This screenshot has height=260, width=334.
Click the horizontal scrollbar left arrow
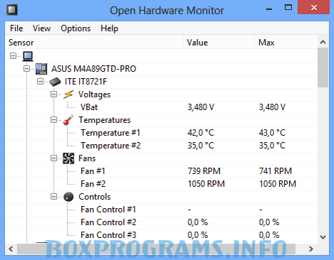coord(11,249)
